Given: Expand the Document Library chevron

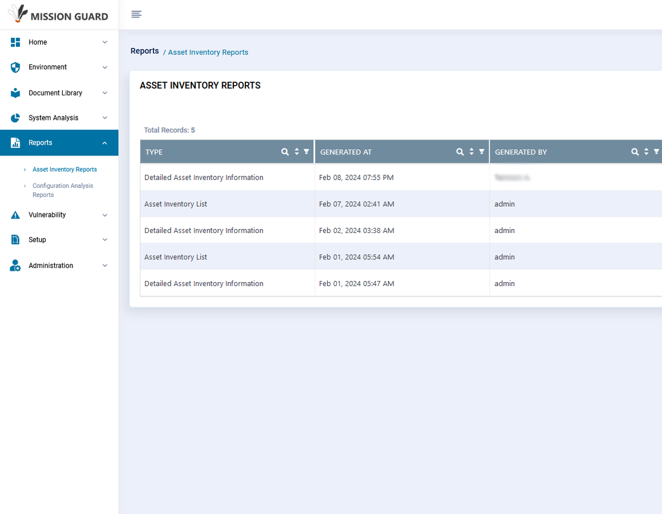Looking at the screenshot, I should tap(104, 93).
